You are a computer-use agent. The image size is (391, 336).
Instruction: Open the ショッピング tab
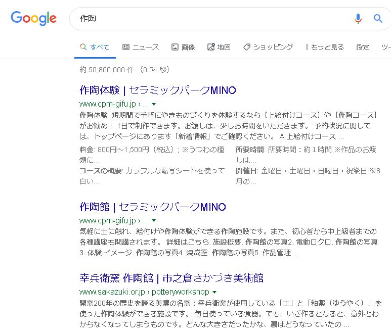(268, 47)
